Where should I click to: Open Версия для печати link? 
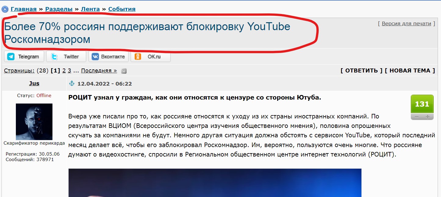click(x=407, y=23)
